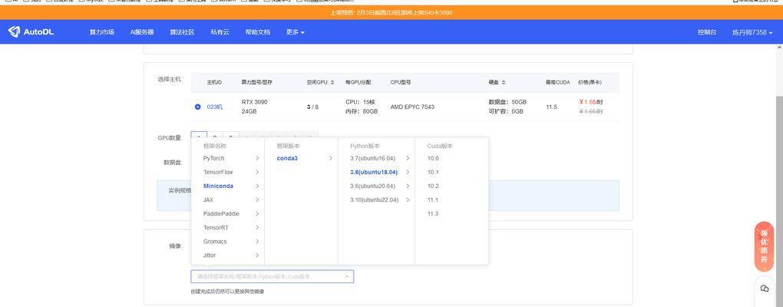Select Python 3.8(ubuntu20.04) option

tap(372, 187)
